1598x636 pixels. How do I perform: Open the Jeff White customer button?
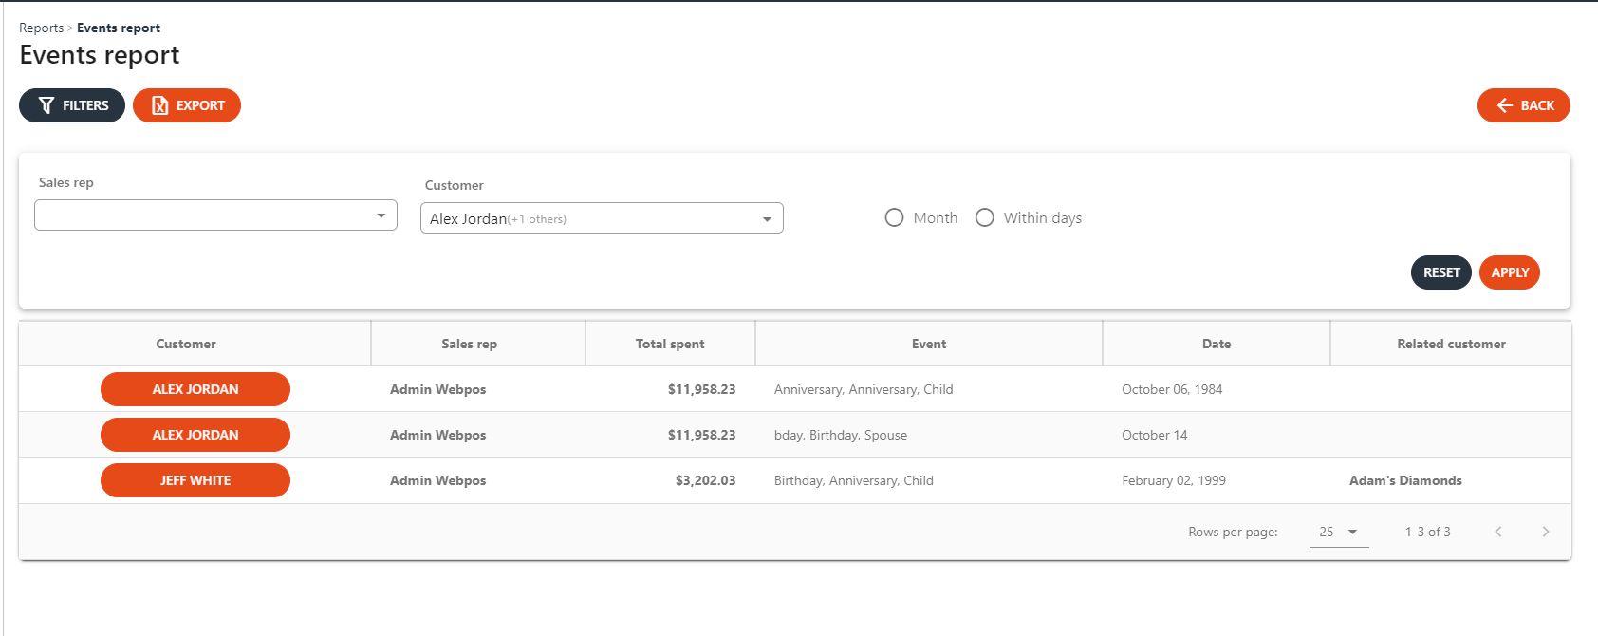click(195, 480)
